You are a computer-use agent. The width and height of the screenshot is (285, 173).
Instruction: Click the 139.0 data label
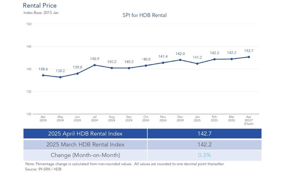point(78,67)
